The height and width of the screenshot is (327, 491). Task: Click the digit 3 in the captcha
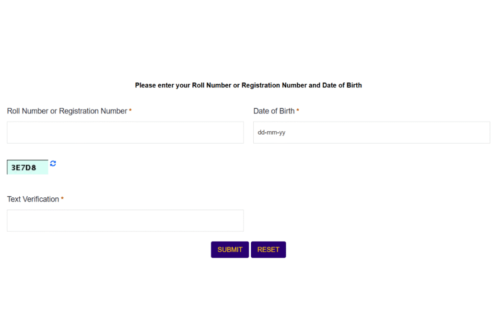(x=14, y=168)
